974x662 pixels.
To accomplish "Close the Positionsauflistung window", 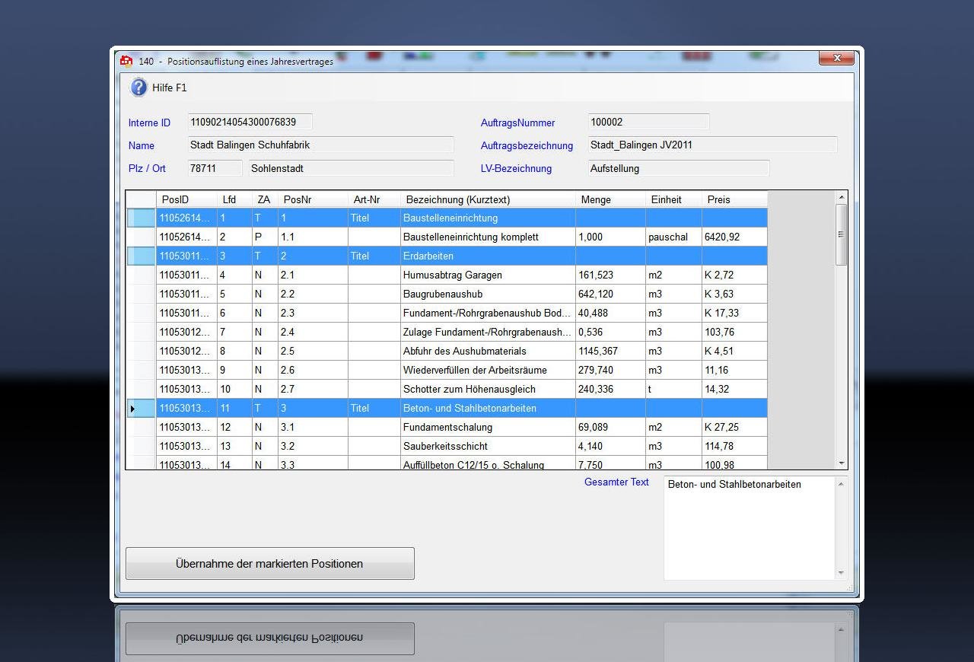I will 836,59.
